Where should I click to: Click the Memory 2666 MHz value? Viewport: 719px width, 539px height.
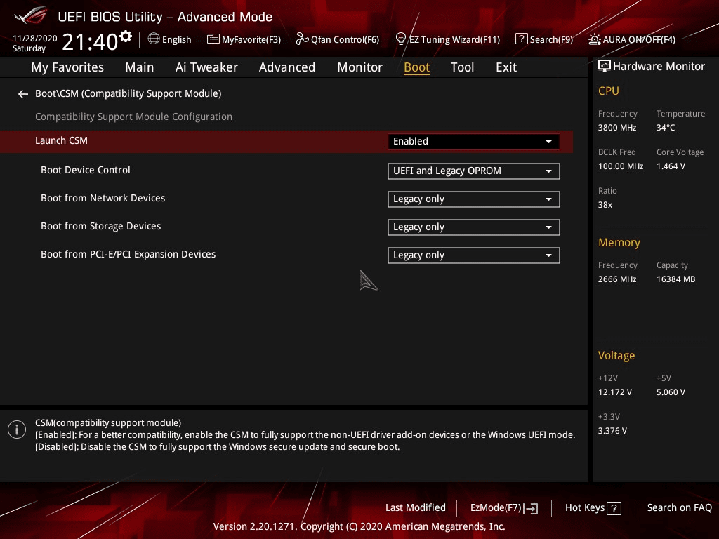click(616, 279)
